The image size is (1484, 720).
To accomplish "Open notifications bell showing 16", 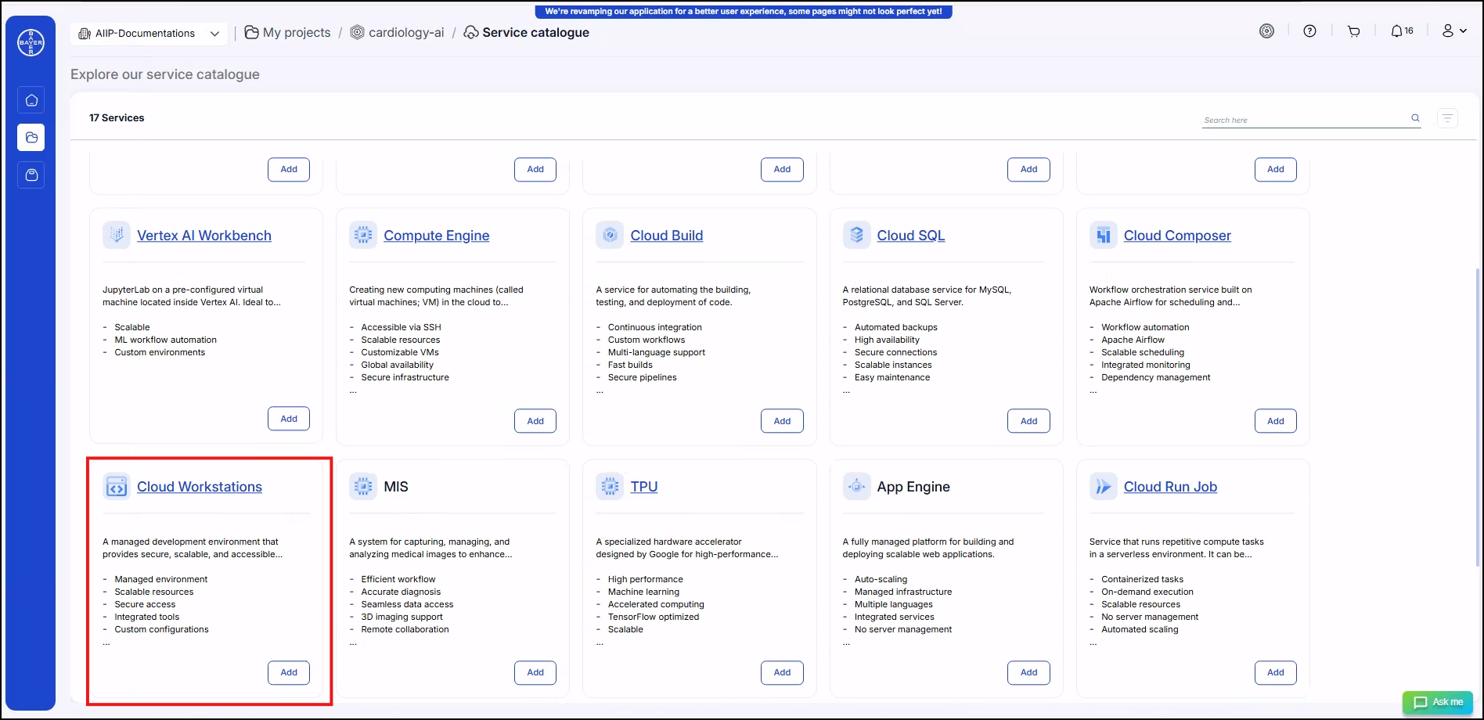I will (1402, 31).
